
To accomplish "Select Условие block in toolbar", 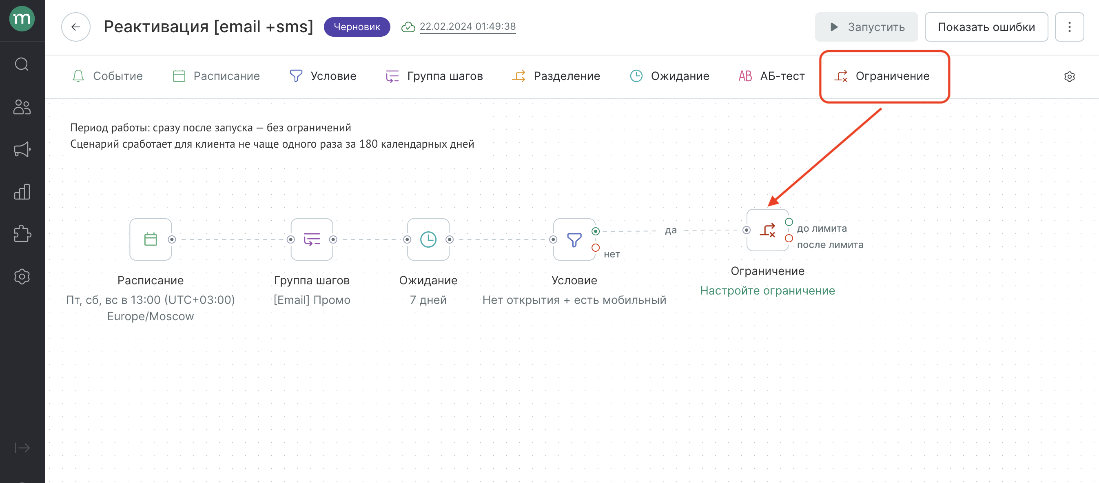I will (323, 76).
